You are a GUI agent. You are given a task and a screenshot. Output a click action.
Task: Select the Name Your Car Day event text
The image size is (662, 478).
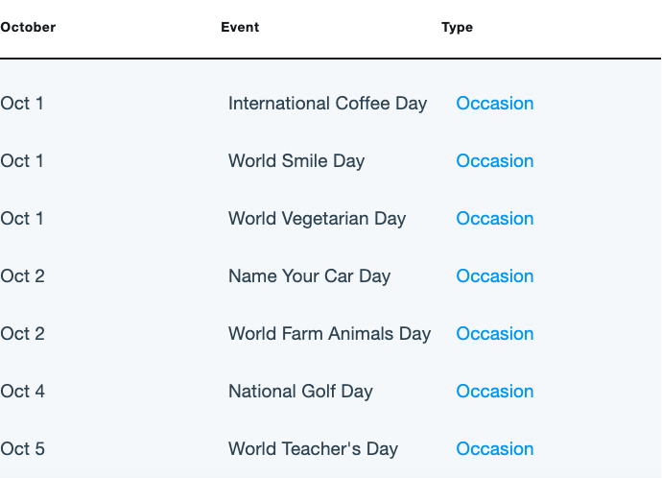tap(310, 276)
